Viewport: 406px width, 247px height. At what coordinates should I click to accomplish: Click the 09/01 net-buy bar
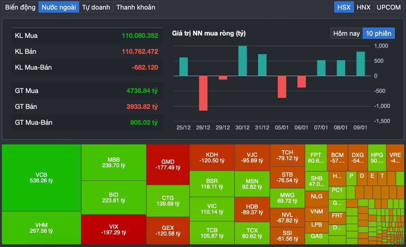point(361,64)
